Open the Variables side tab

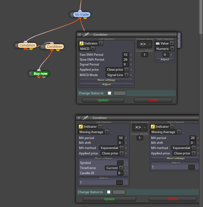click(x=179, y=40)
